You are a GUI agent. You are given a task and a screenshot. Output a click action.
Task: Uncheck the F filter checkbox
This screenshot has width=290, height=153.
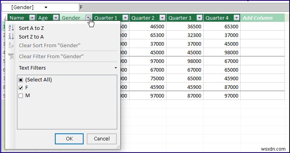pos(21,88)
